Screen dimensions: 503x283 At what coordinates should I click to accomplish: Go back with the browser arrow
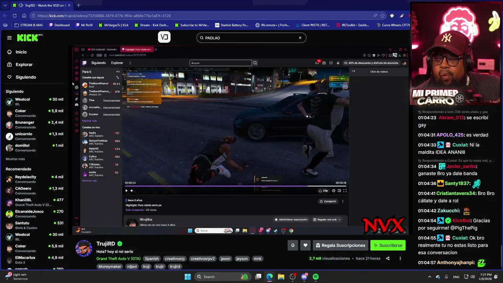5,16
